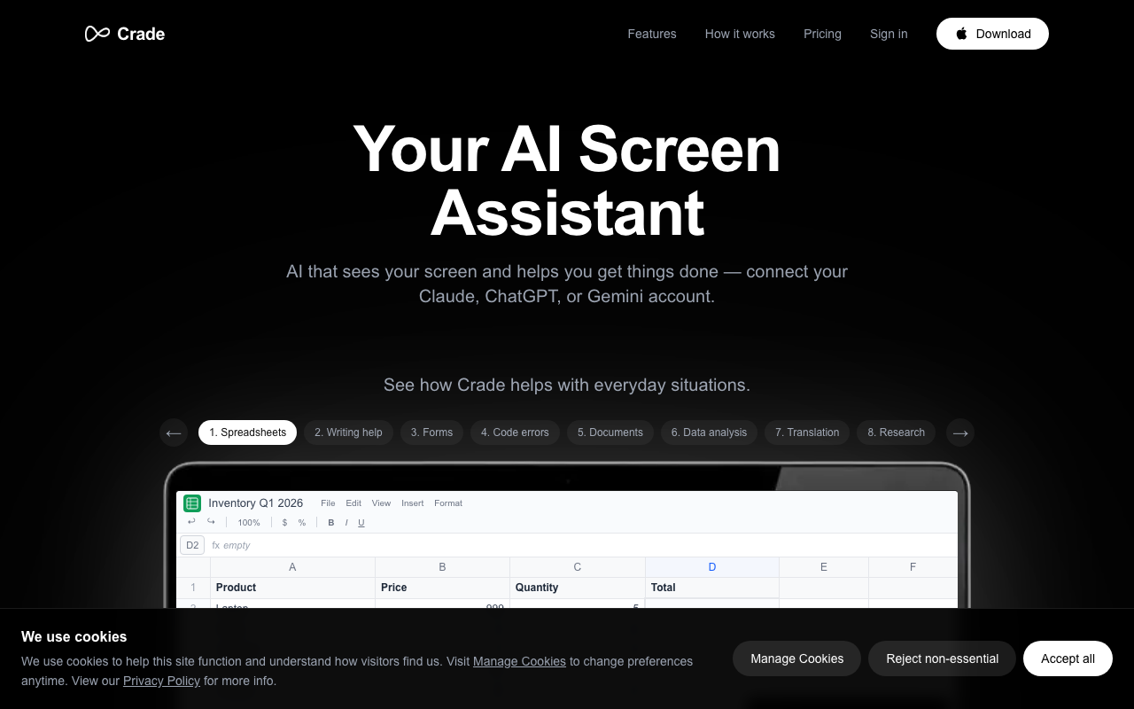The image size is (1134, 709).
Task: Click the Download button
Action: 992,34
